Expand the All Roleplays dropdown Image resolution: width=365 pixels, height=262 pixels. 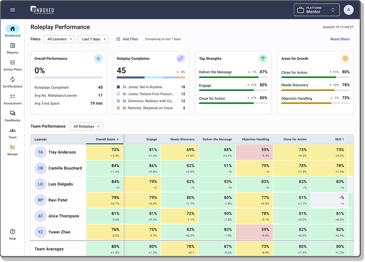point(86,126)
